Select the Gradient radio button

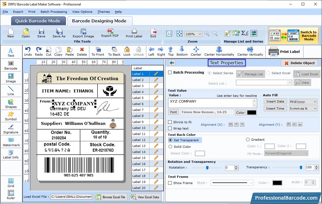248,140
